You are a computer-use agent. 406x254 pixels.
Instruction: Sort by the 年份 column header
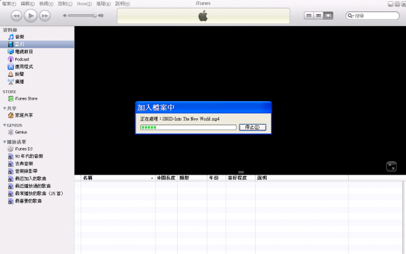[x=216, y=178]
